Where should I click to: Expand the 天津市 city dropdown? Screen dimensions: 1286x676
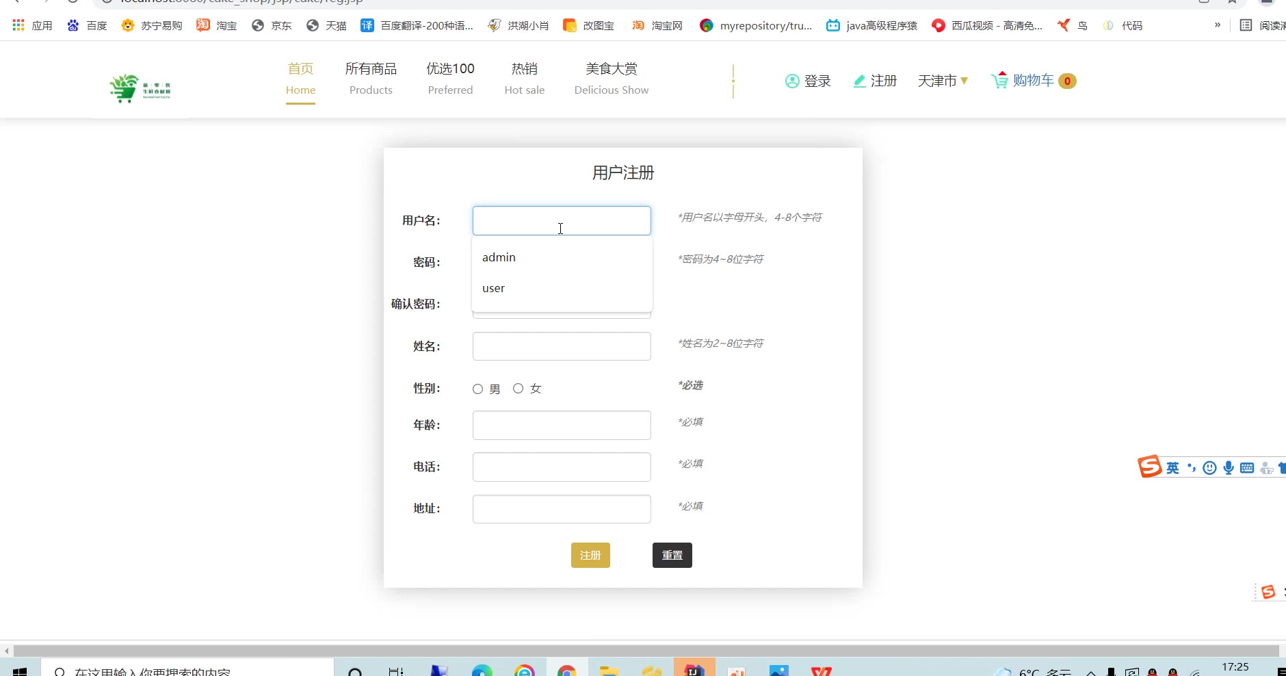click(x=943, y=81)
